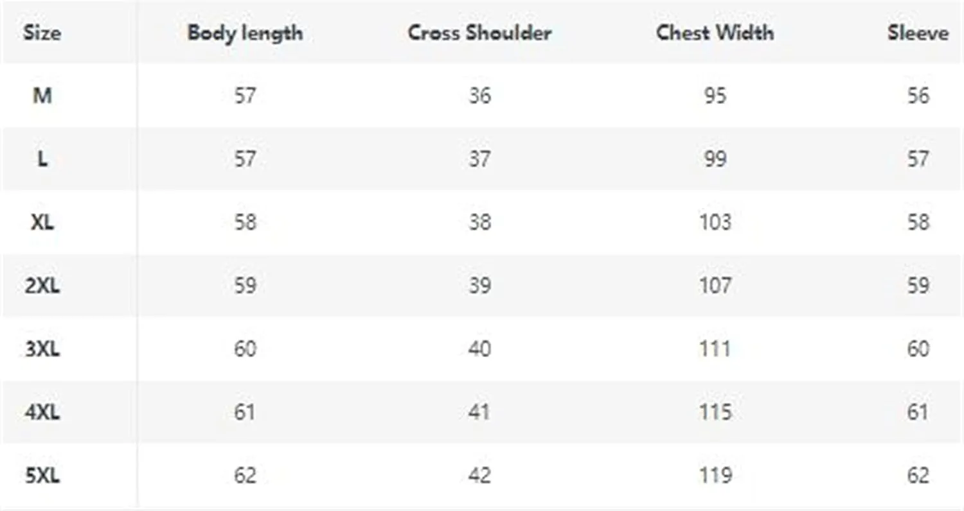Image resolution: width=964 pixels, height=511 pixels.
Task: Select chest width value 103
Action: pos(715,222)
